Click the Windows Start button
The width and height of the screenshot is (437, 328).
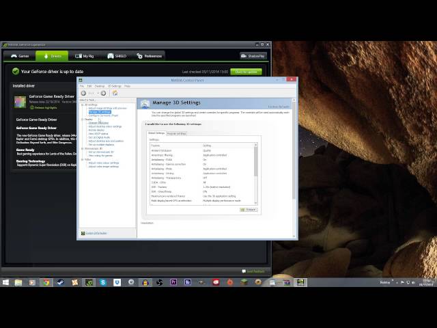pos(5,282)
